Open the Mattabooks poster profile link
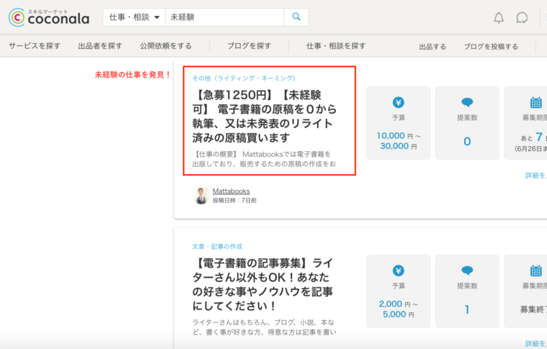547x349 pixels. pos(231,191)
